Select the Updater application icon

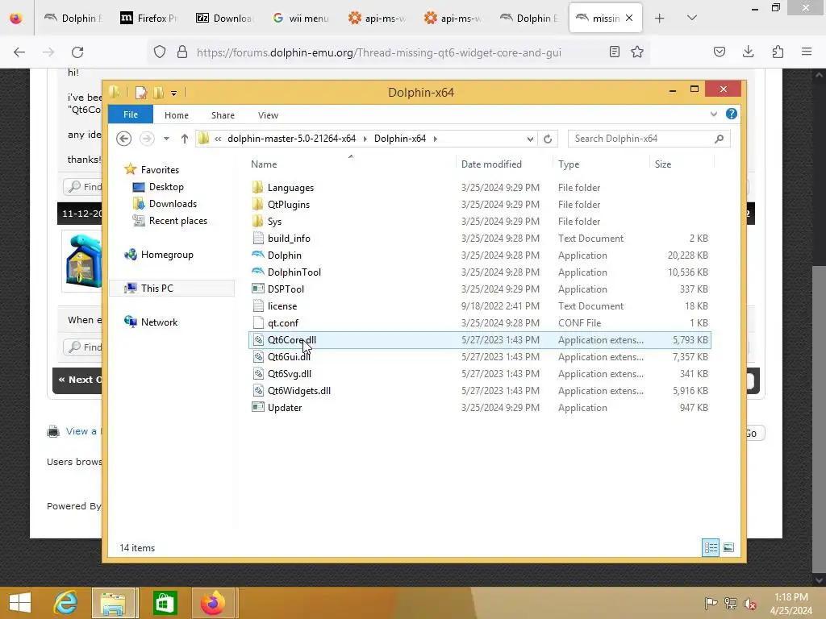pos(257,407)
